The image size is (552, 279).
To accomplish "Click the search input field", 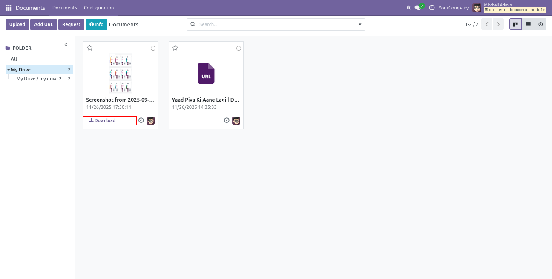I will (273, 25).
